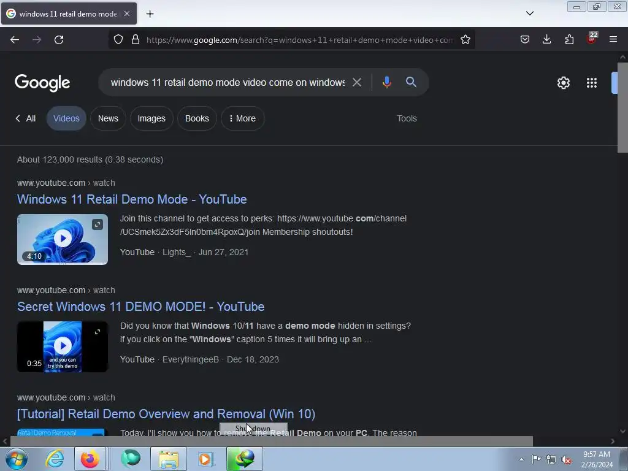
Task: Show hidden system tray icons
Action: point(521,459)
